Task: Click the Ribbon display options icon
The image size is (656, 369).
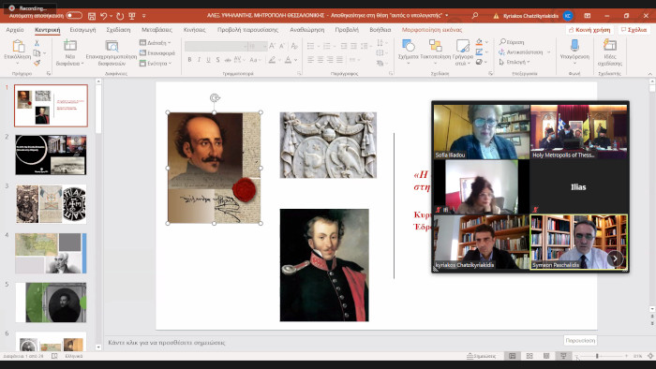Action: point(588,16)
